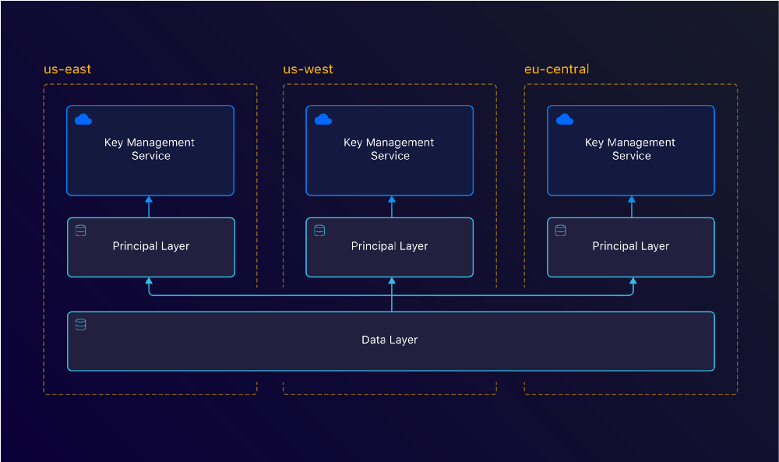779x462 pixels.
Task: Toggle visibility of the us-west region group
Action: [308, 69]
